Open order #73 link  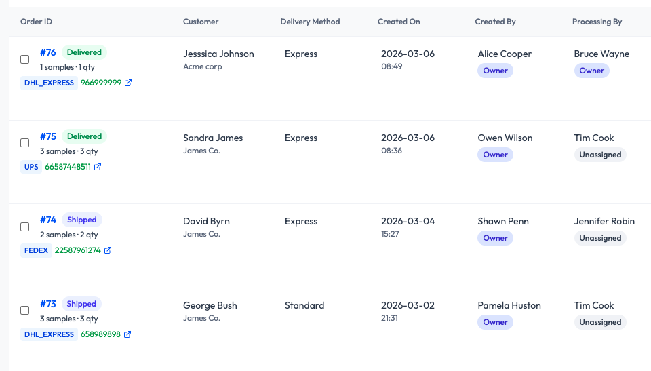click(x=48, y=304)
